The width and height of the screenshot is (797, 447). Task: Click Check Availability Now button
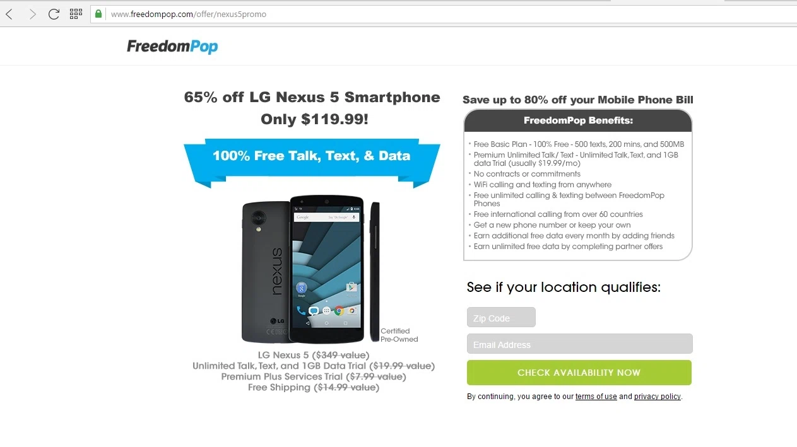[x=579, y=373]
